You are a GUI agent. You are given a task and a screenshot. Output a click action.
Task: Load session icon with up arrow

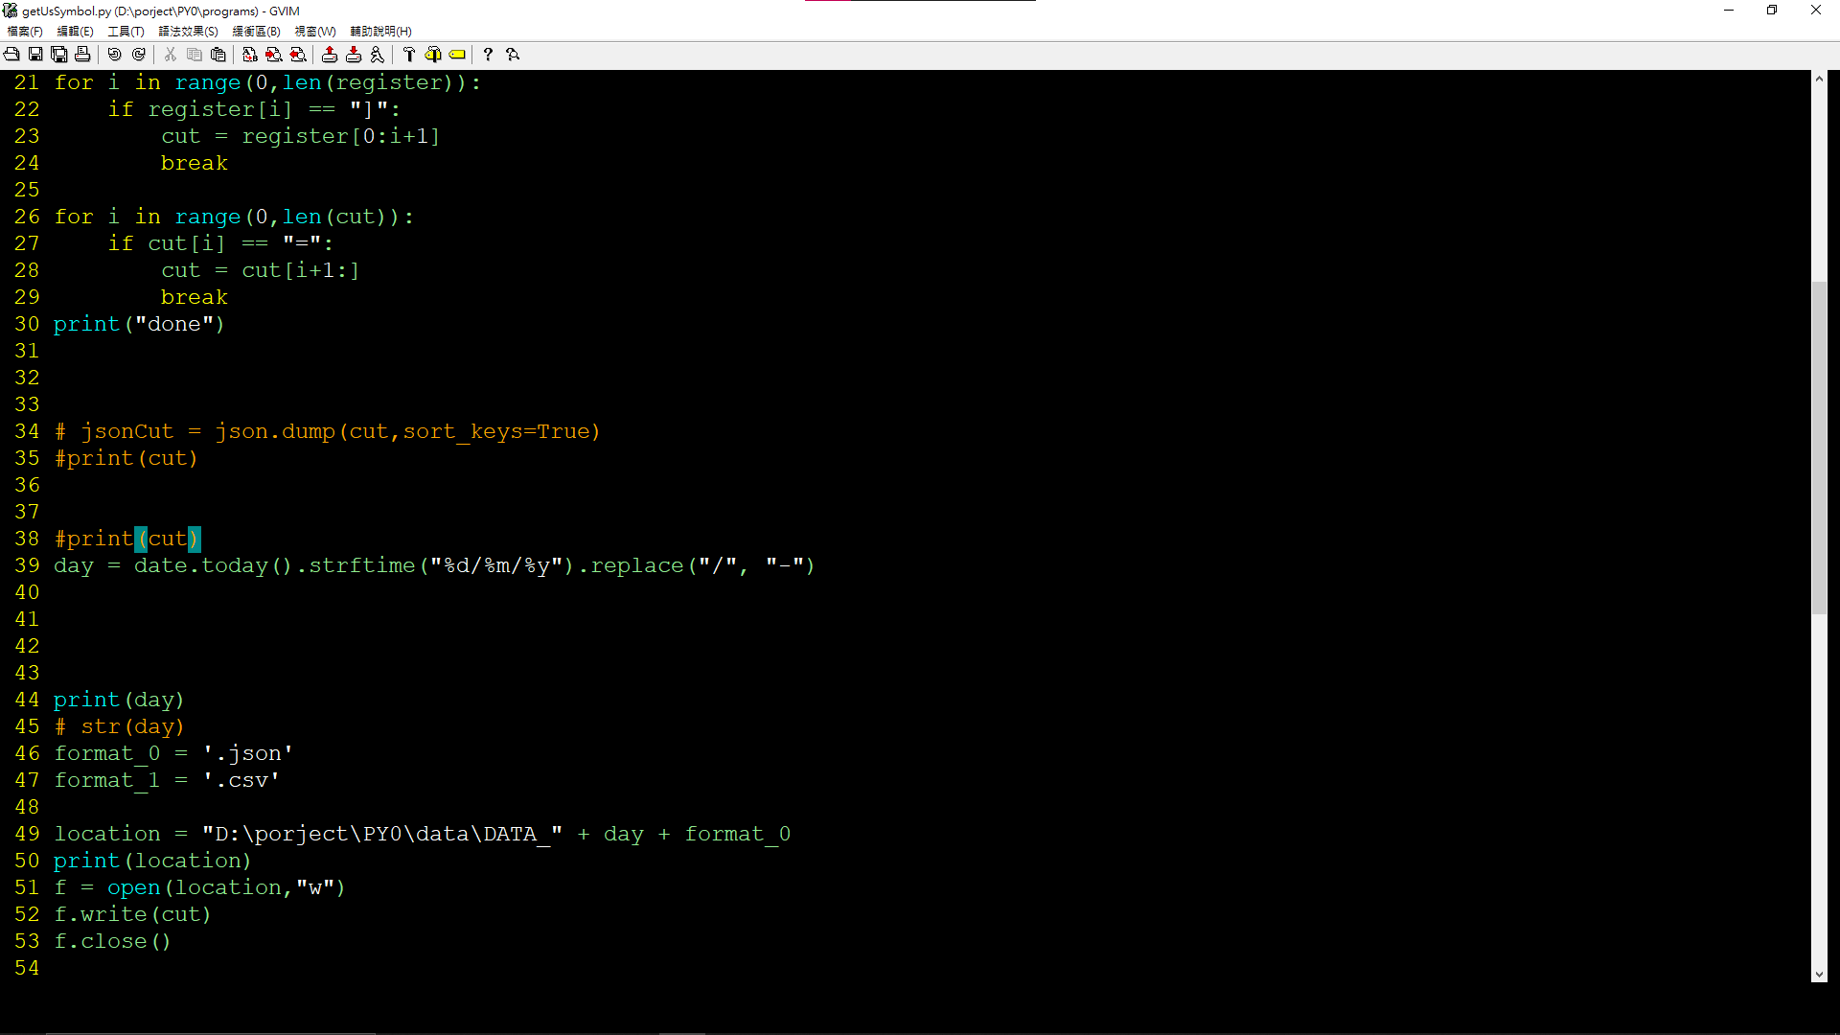point(330,55)
